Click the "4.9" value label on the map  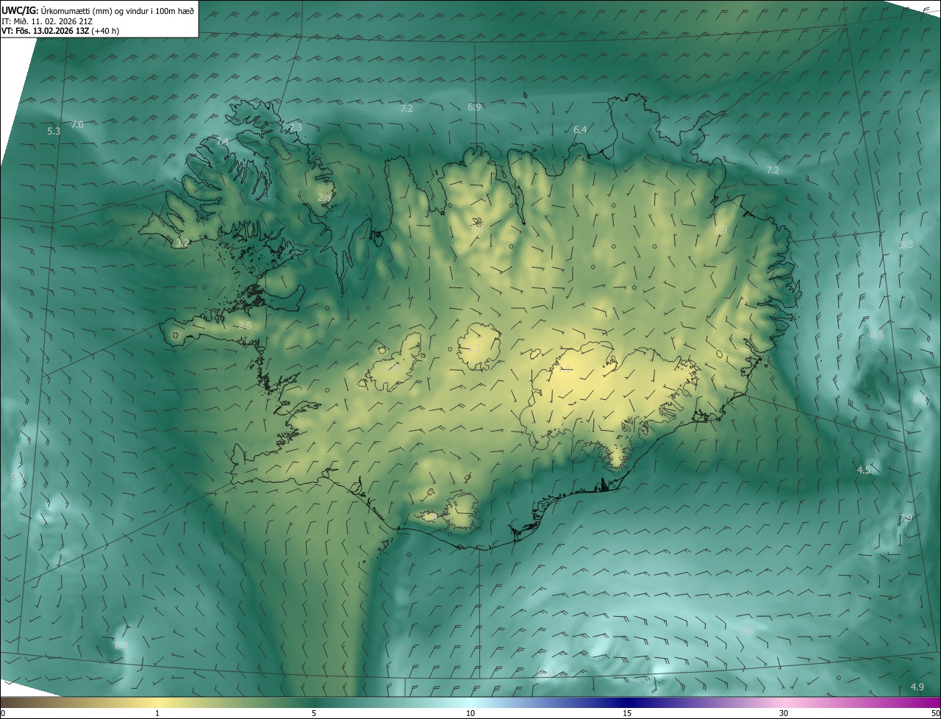point(917,687)
